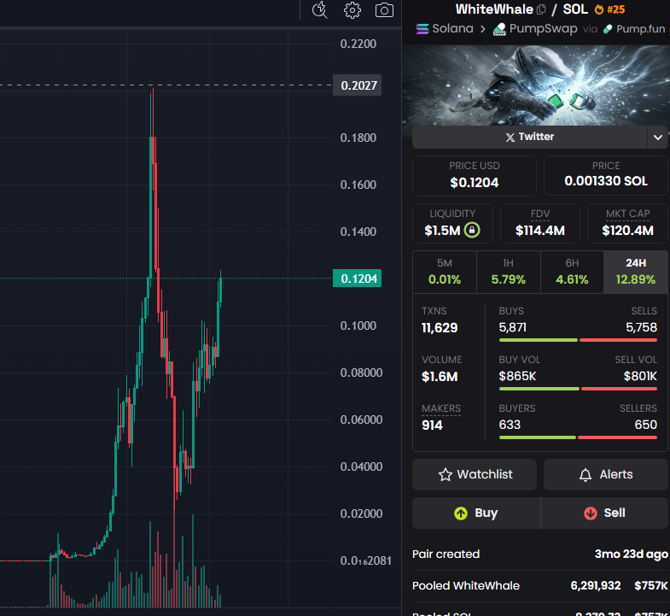This screenshot has width=670, height=616.
Task: Add pair to Watchlist
Action: 475,474
